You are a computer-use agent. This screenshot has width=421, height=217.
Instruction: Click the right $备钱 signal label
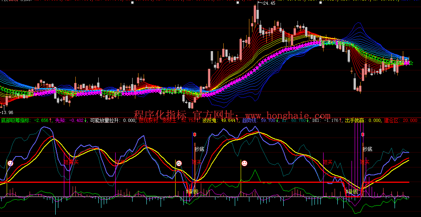tap(351, 191)
